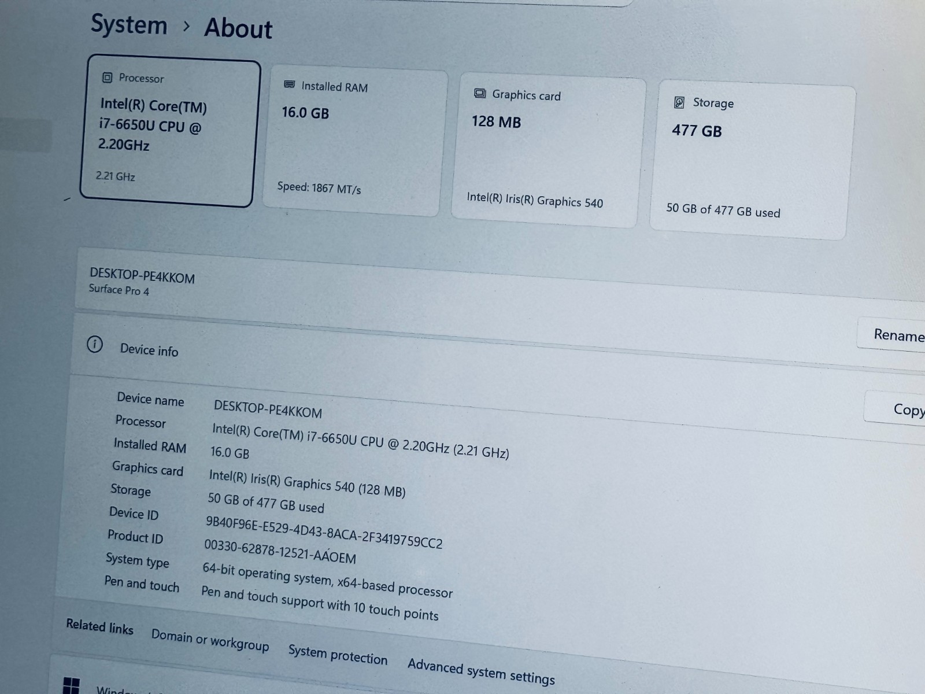The width and height of the screenshot is (925, 694).
Task: Select the Storage summary card
Action: click(753, 160)
